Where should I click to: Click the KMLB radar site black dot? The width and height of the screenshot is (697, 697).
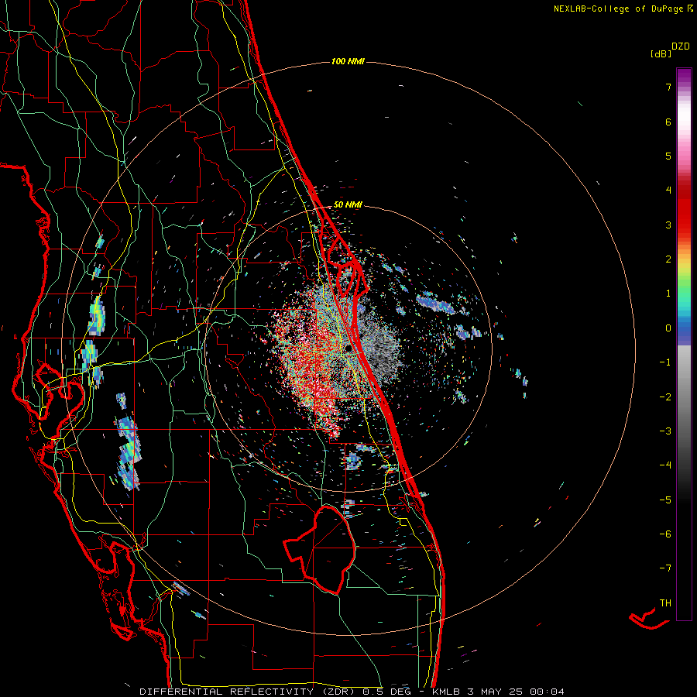[x=348, y=349]
